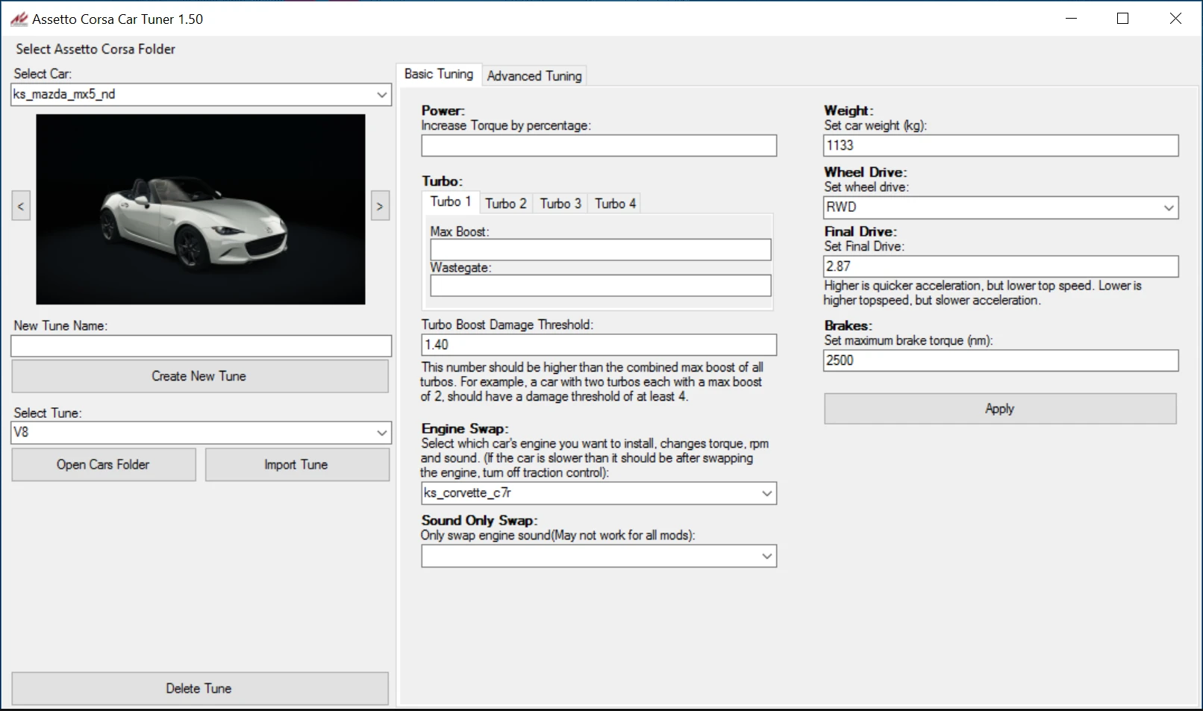Switch to the Basic Tuning tab
This screenshot has height=711, width=1203.
[x=438, y=74]
